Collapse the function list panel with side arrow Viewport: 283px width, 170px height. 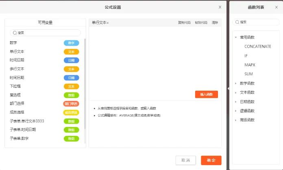[x=229, y=89]
